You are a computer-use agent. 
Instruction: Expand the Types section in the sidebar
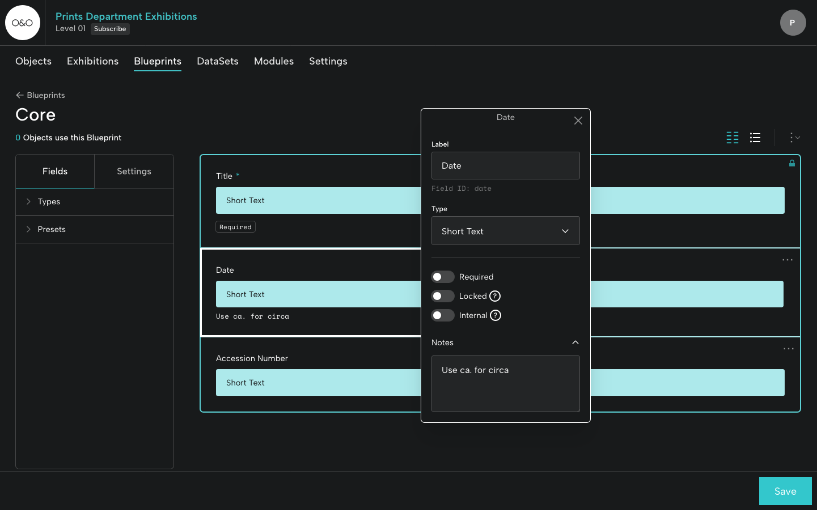[49, 202]
